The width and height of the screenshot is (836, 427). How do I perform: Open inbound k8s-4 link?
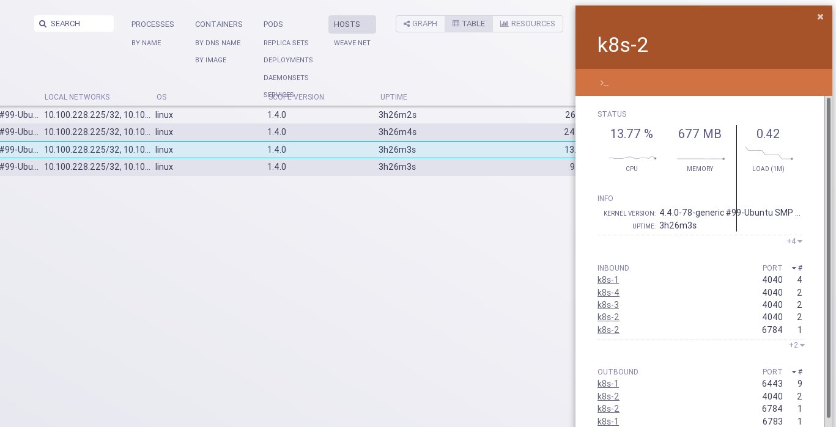coord(608,293)
